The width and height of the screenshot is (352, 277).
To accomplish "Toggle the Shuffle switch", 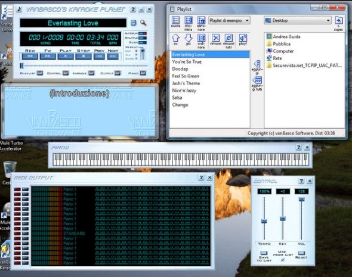I will (143, 38).
